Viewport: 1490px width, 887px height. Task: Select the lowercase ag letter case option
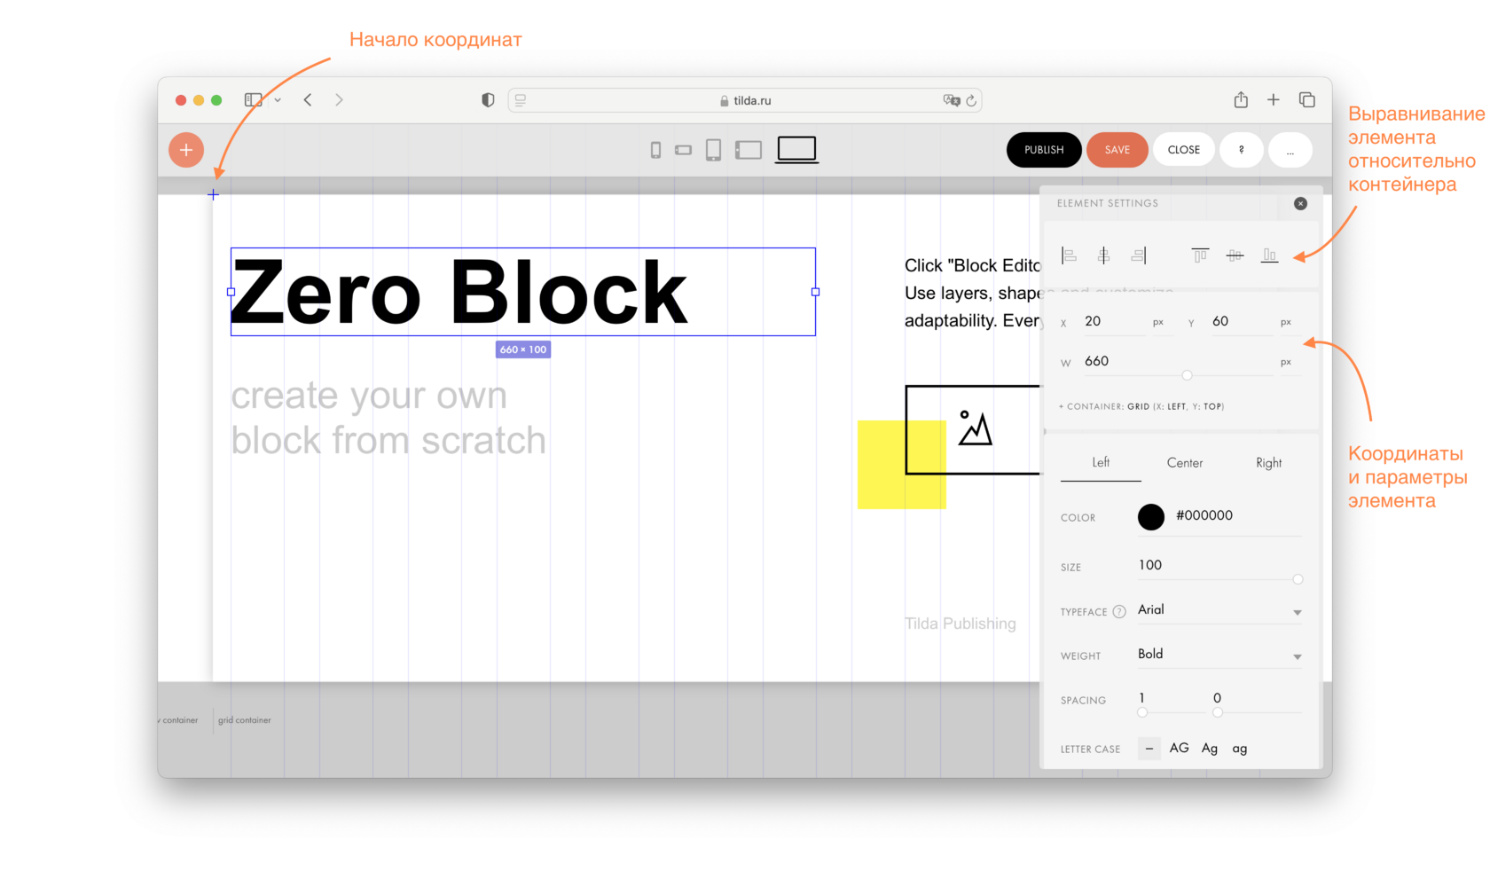pos(1239,748)
